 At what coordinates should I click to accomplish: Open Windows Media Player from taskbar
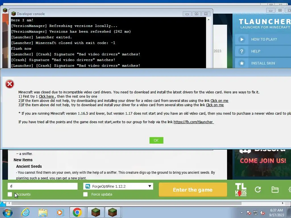(x=60, y=213)
